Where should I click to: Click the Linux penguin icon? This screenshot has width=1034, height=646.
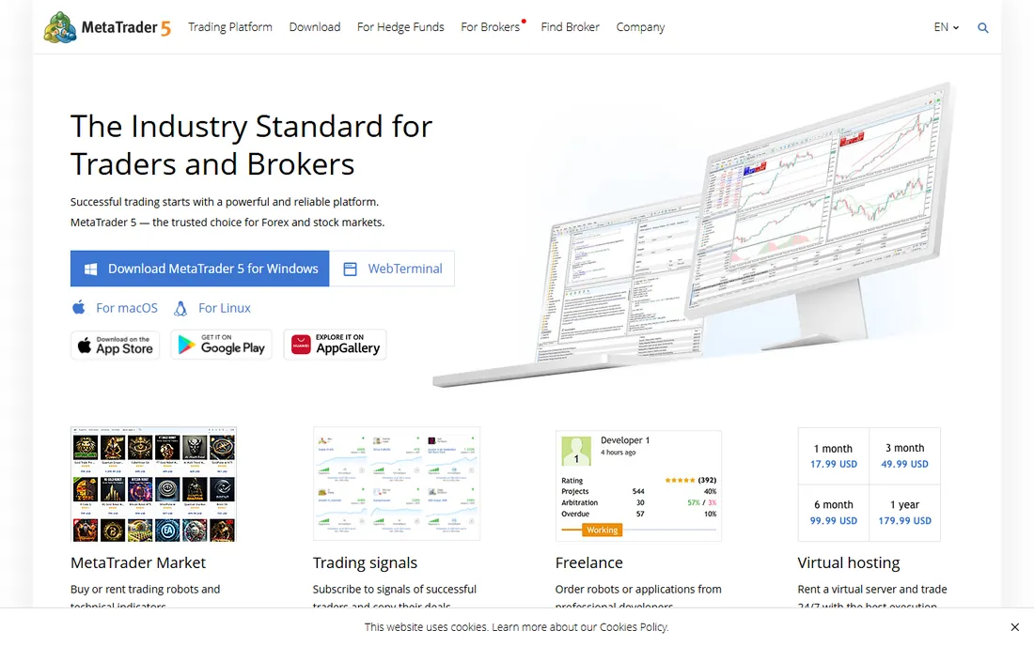[180, 308]
